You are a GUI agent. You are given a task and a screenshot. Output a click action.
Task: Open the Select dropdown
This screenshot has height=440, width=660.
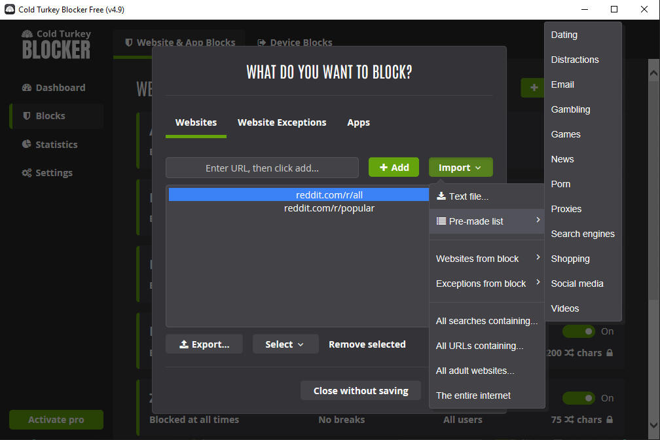coord(285,344)
